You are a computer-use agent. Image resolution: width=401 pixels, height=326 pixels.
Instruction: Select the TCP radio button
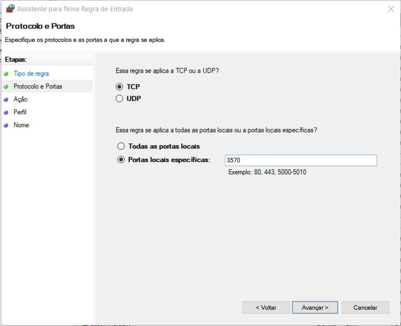tap(119, 87)
